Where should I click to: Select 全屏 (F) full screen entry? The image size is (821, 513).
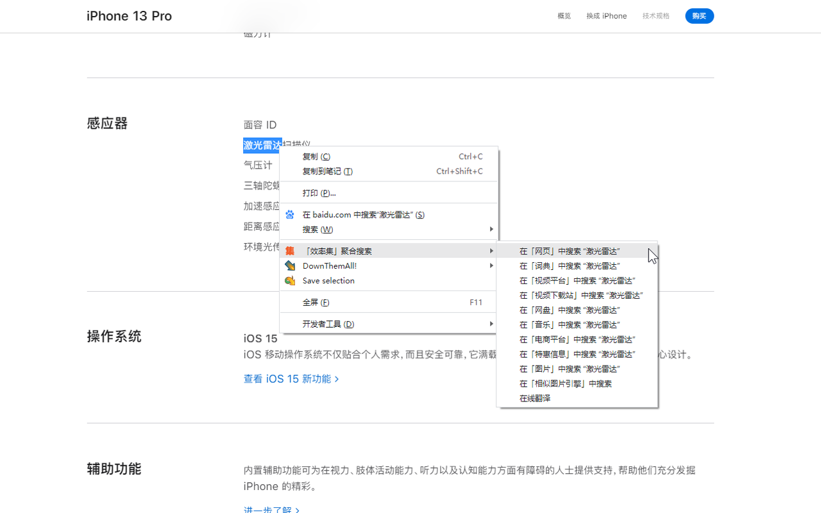click(389, 303)
